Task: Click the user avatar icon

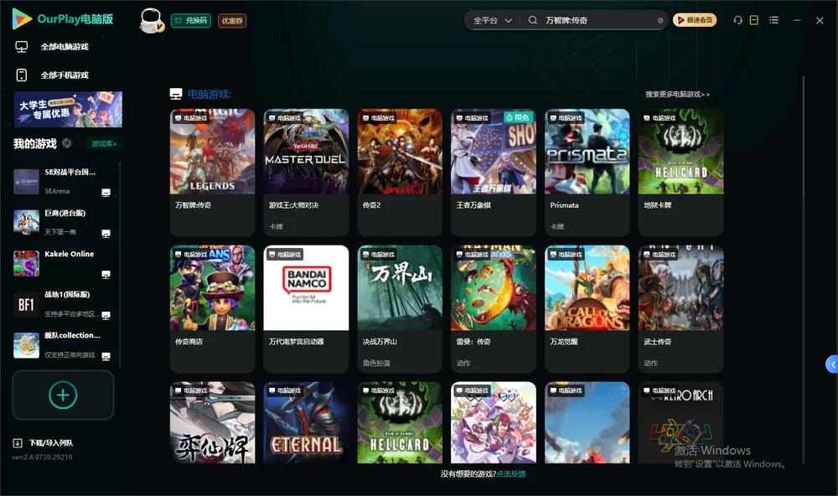Action: click(151, 20)
